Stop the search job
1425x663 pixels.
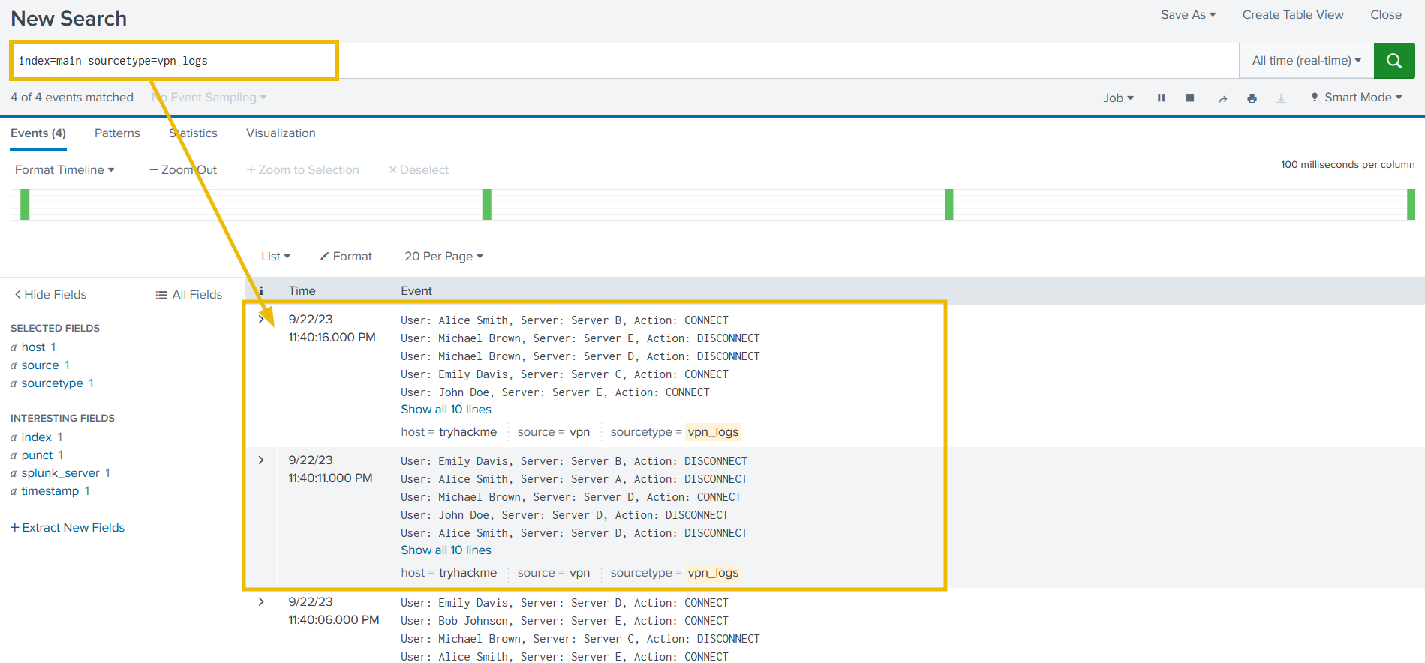tap(1190, 98)
